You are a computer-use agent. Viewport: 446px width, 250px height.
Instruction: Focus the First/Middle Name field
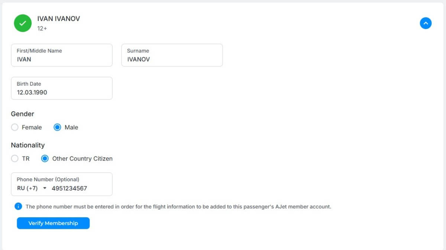62,55
